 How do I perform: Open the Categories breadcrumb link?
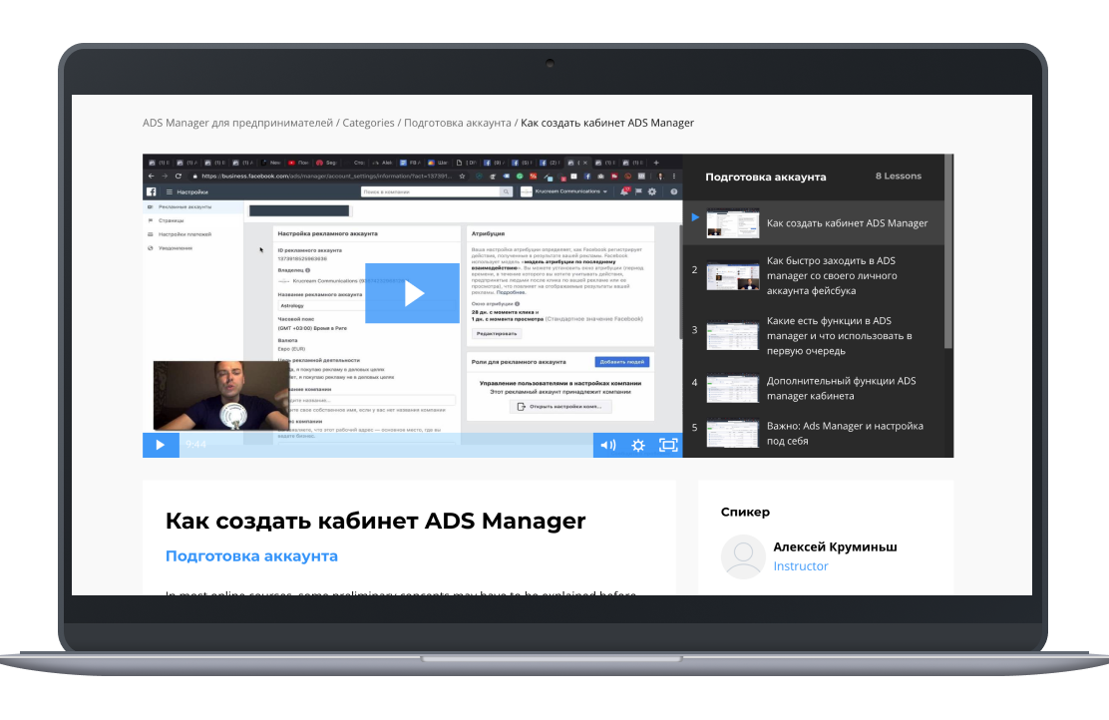click(368, 123)
